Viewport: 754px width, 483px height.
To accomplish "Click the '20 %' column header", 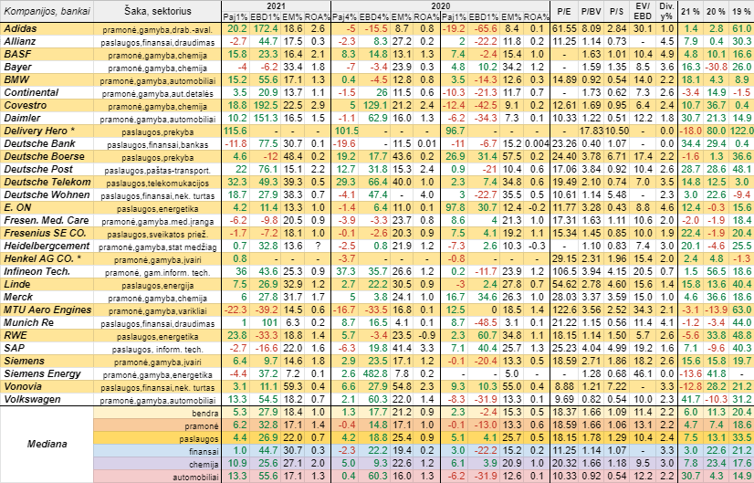I will (716, 11).
